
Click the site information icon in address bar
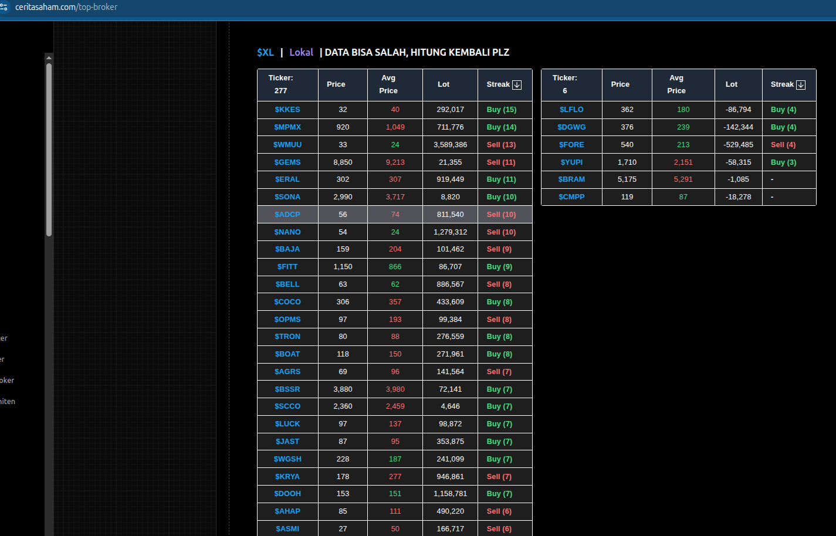point(4,7)
